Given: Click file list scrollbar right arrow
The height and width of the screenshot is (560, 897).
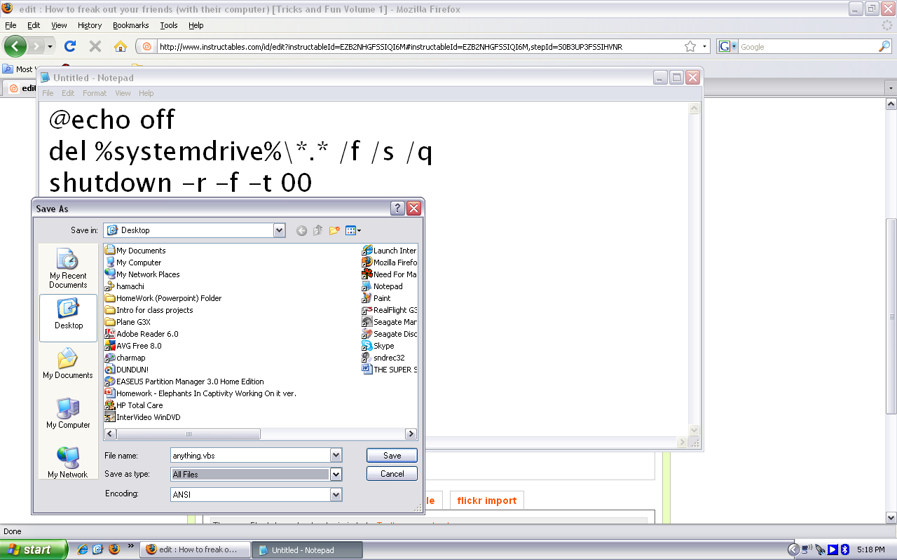Looking at the screenshot, I should click(411, 434).
